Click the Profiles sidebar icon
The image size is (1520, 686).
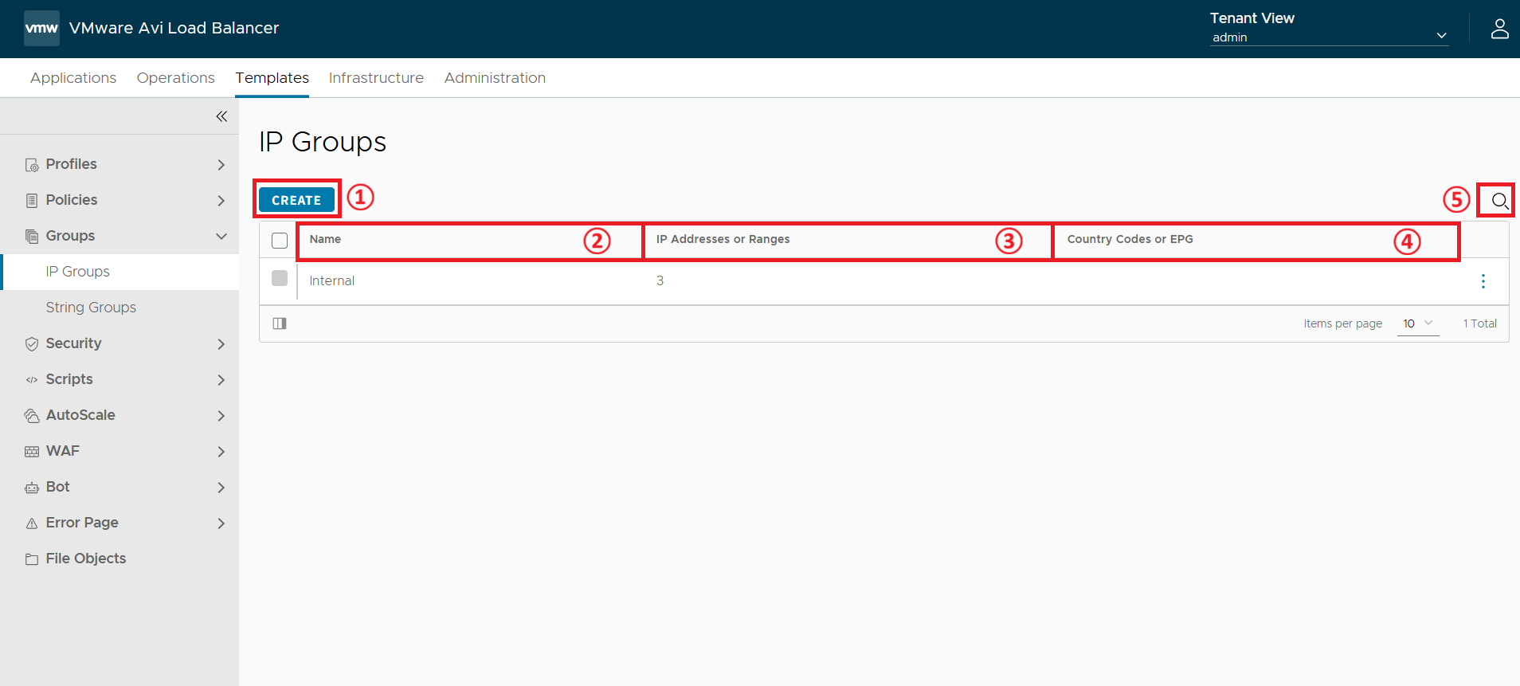[x=32, y=165]
